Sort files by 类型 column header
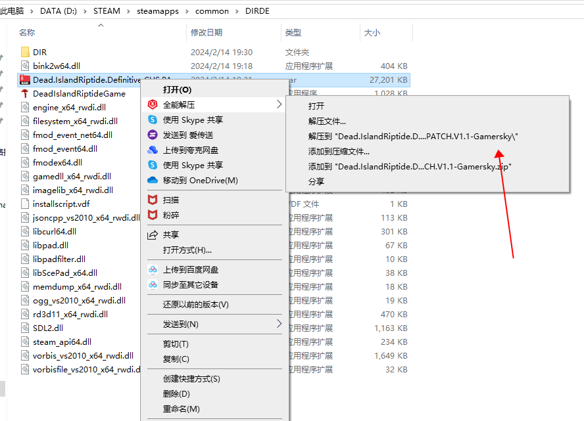This screenshot has width=584, height=421. (x=293, y=32)
